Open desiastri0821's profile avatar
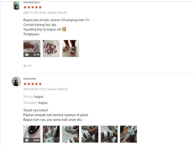This screenshot has height=147, width=194. (16, 5)
